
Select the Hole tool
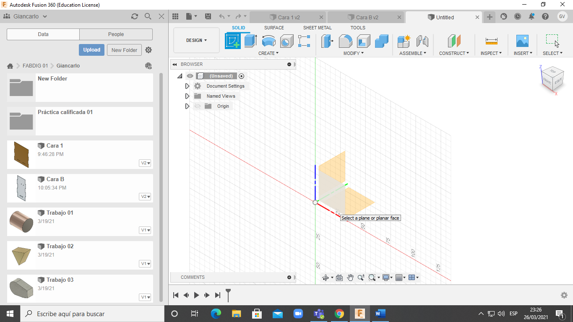tap(287, 41)
